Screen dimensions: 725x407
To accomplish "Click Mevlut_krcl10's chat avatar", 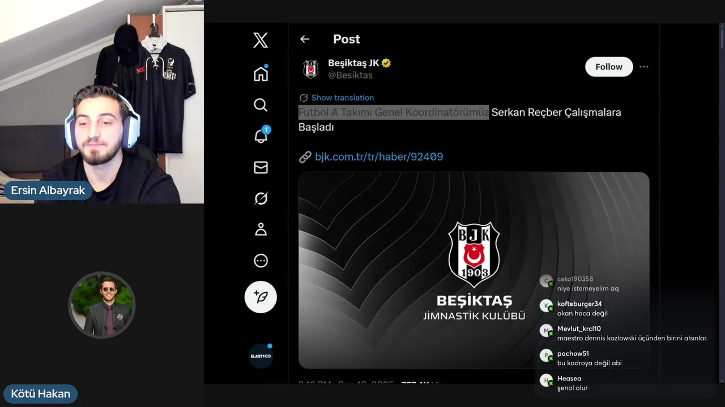I will (x=546, y=331).
